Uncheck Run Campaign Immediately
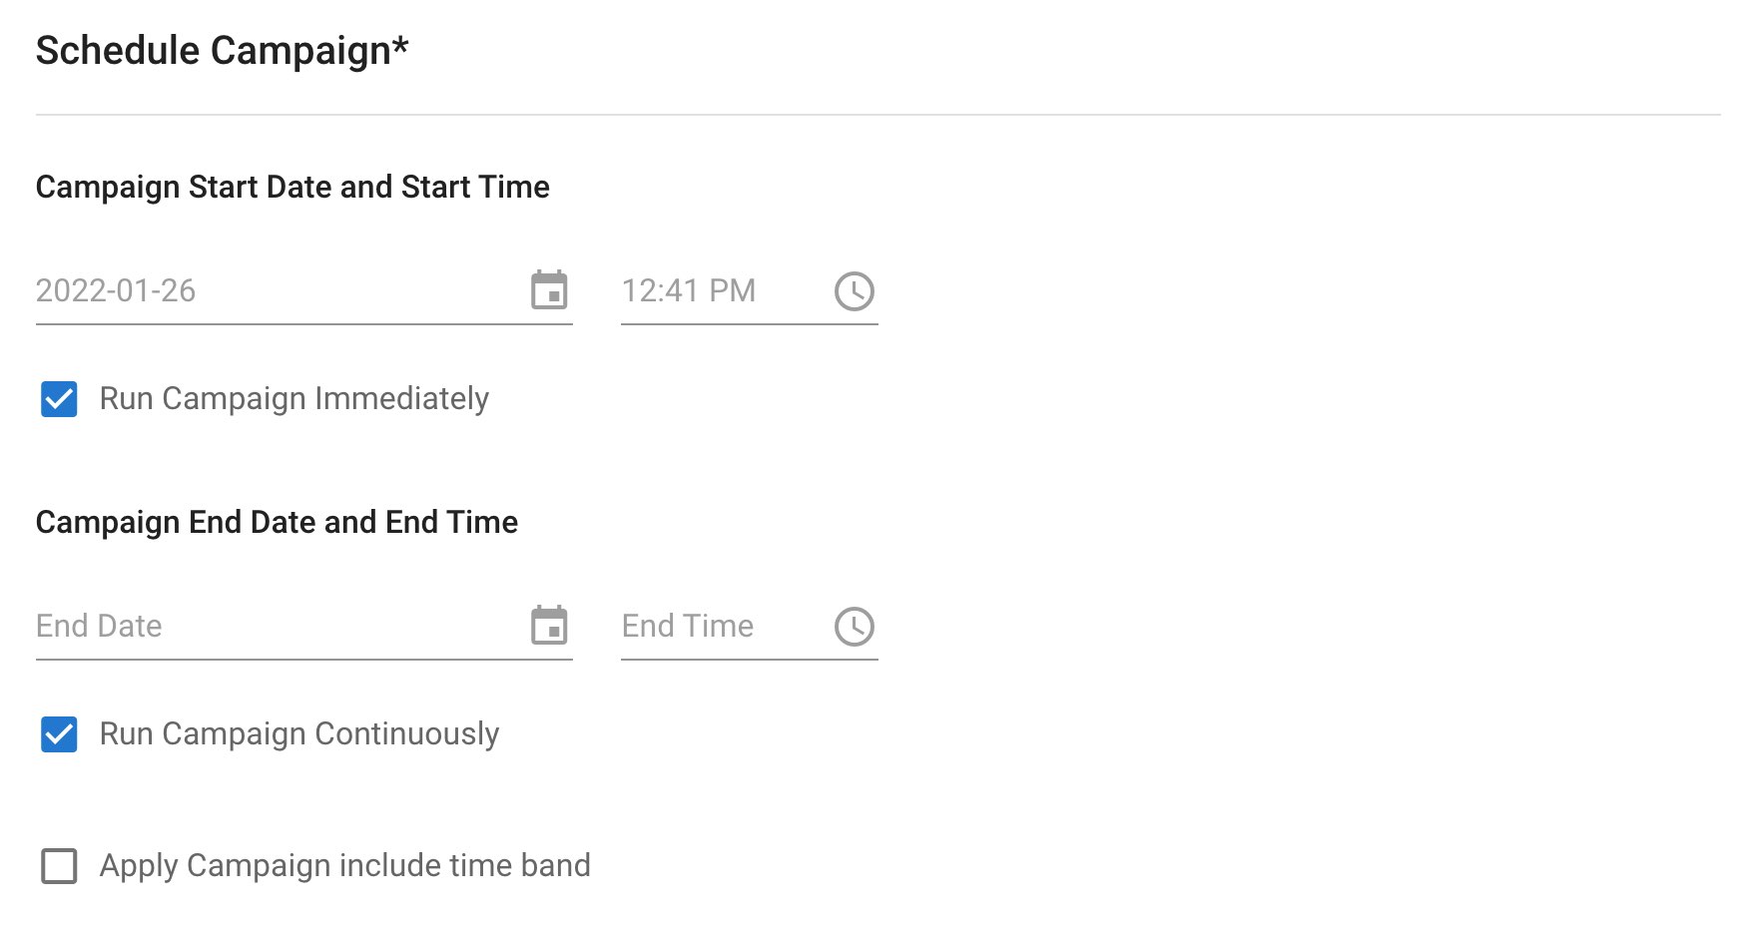Viewport: 1745px width, 934px height. click(x=58, y=399)
